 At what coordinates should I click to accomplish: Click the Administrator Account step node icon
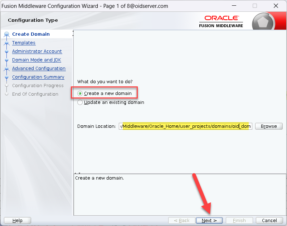pyautogui.click(x=6, y=52)
